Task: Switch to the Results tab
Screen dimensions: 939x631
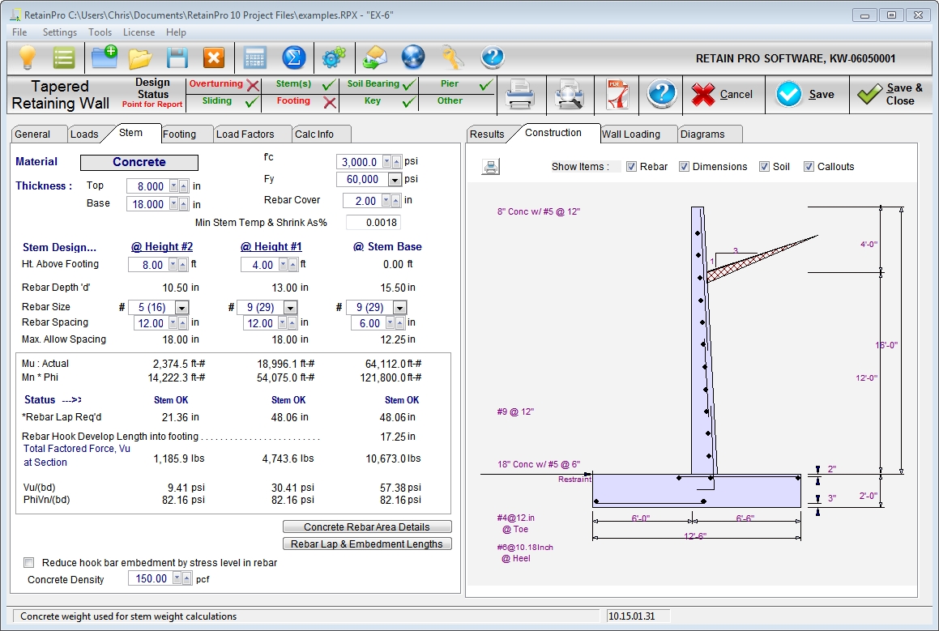Action: (x=487, y=134)
